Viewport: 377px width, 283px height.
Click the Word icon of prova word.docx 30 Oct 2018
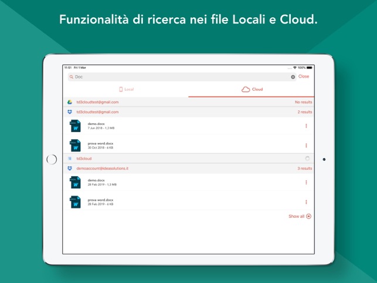pos(75,145)
